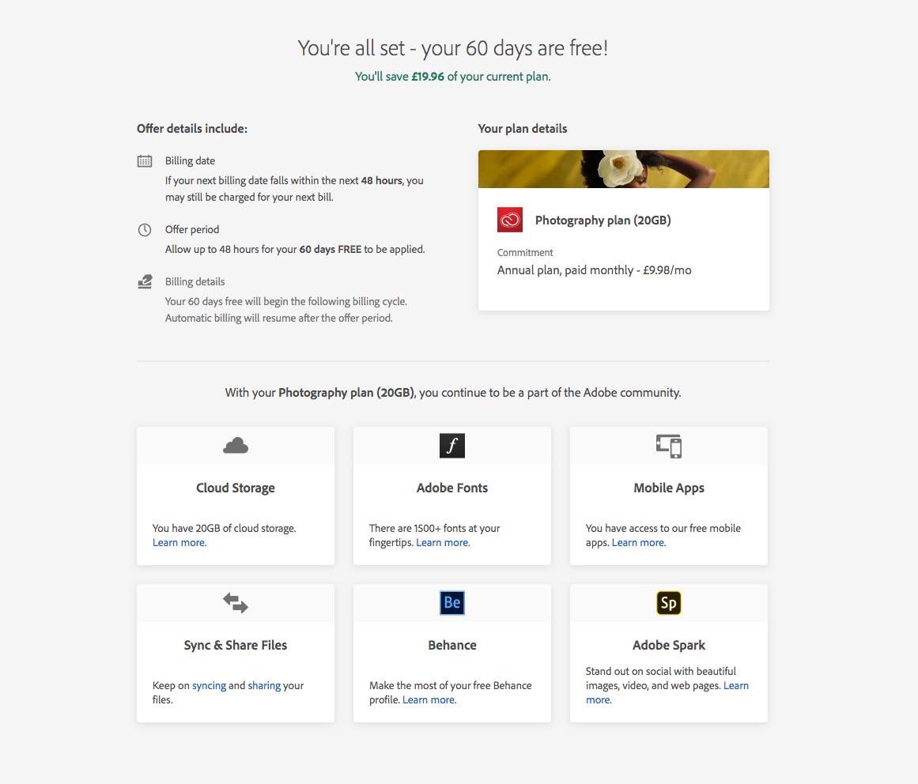
Task: Click the Adobe Spark Sp icon
Action: click(x=669, y=603)
